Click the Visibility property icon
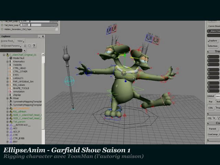The image size is (220, 165). [10, 65]
